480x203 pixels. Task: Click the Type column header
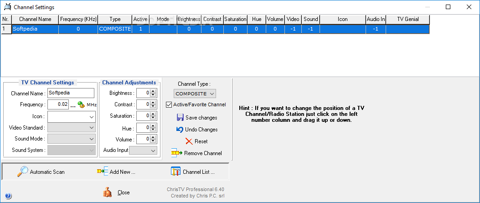click(115, 19)
